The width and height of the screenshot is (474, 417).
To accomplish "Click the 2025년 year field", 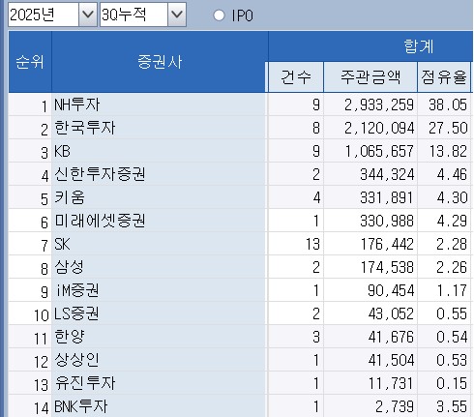I will pyautogui.click(x=44, y=15).
